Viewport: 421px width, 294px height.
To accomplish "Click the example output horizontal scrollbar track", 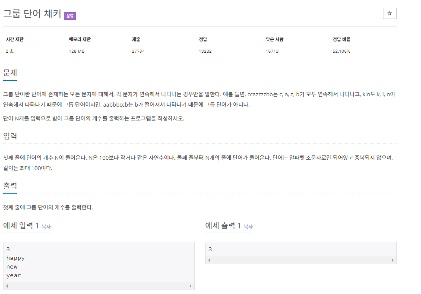I will click(301, 260).
